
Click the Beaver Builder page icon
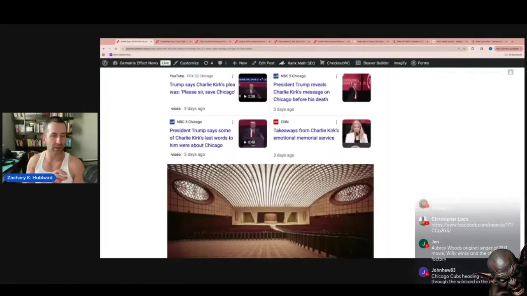(x=358, y=63)
